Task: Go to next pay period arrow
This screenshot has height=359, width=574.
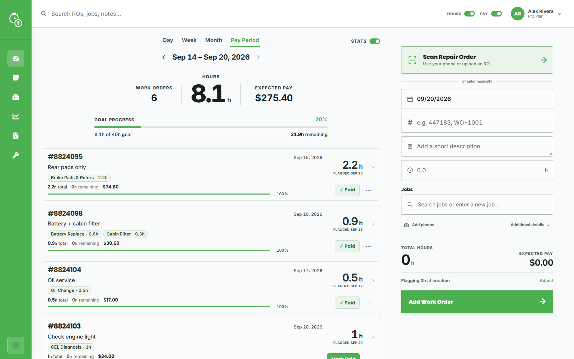Action: pos(258,57)
